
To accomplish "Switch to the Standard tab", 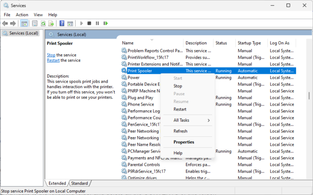I will [80, 183].
